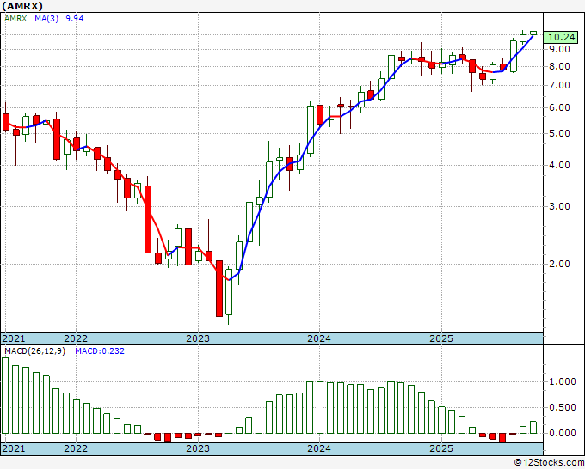
Task: Click 2025 on the MACD panel timeline
Action: tap(441, 448)
